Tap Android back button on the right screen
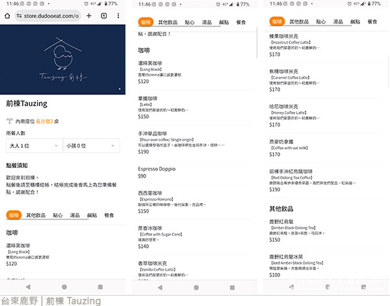Screen dimensions: 390x306 pyautogui.click(x=291, y=287)
